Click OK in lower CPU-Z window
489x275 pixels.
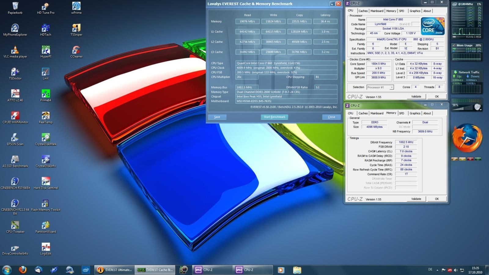[437, 199]
